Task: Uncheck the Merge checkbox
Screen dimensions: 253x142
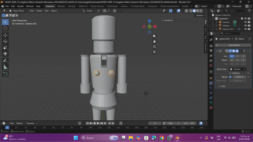Action: coord(230,77)
